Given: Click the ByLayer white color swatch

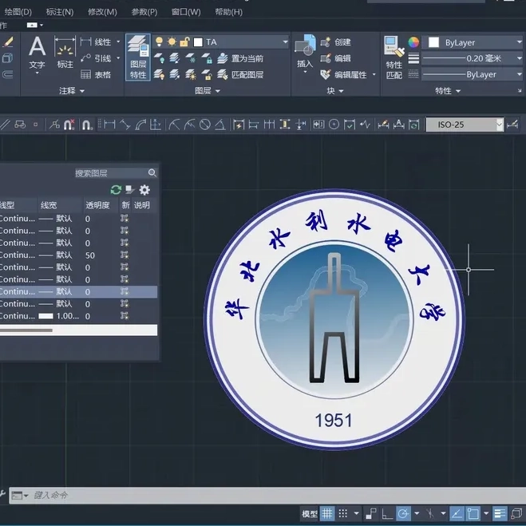Looking at the screenshot, I should (x=433, y=42).
